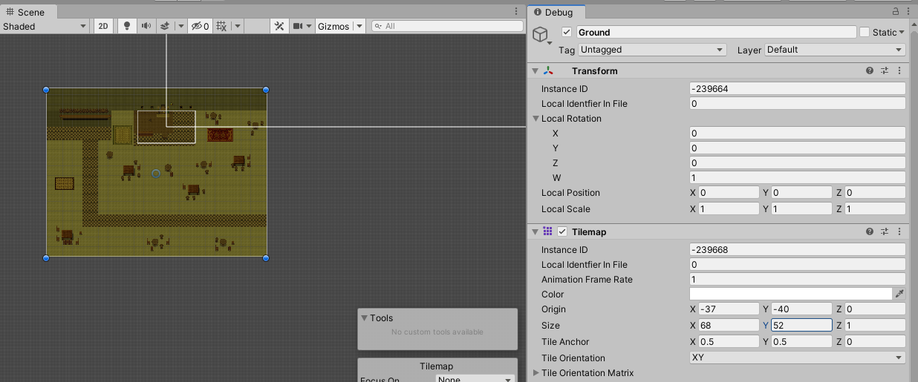Viewport: 918px width, 382px height.
Task: Open Tilemap component preset settings icon
Action: coord(885,232)
